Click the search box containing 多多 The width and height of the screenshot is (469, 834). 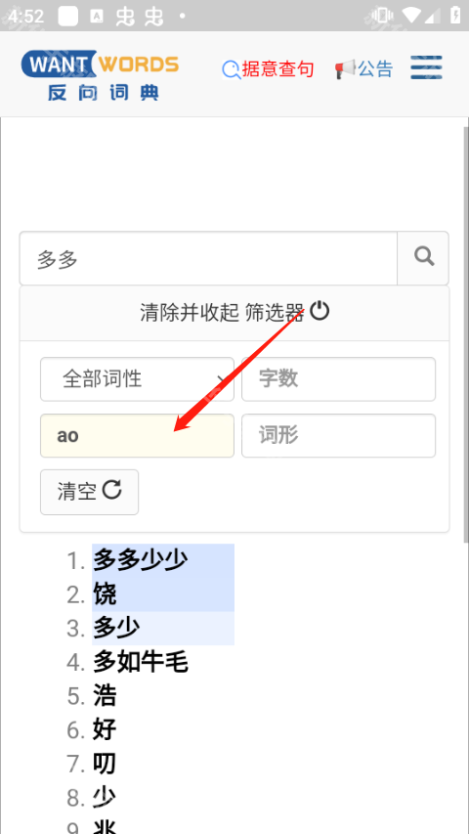(x=208, y=258)
